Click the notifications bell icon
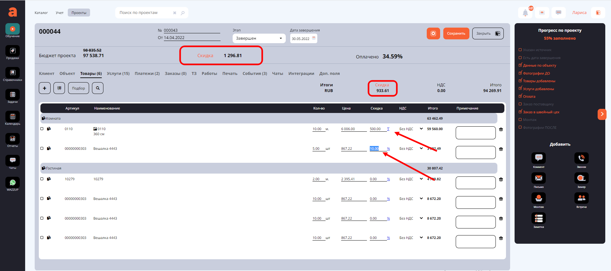 tap(525, 13)
